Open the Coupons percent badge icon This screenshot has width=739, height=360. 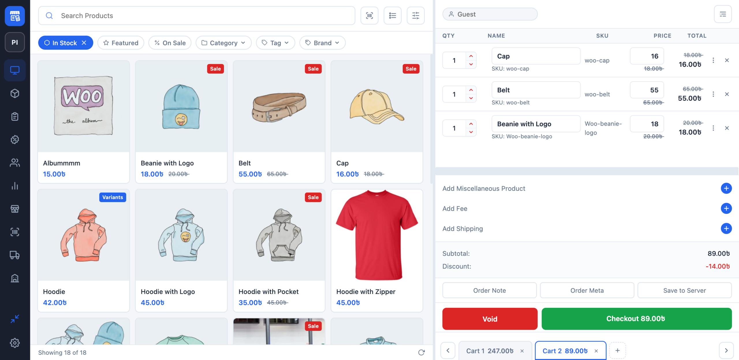(15, 140)
